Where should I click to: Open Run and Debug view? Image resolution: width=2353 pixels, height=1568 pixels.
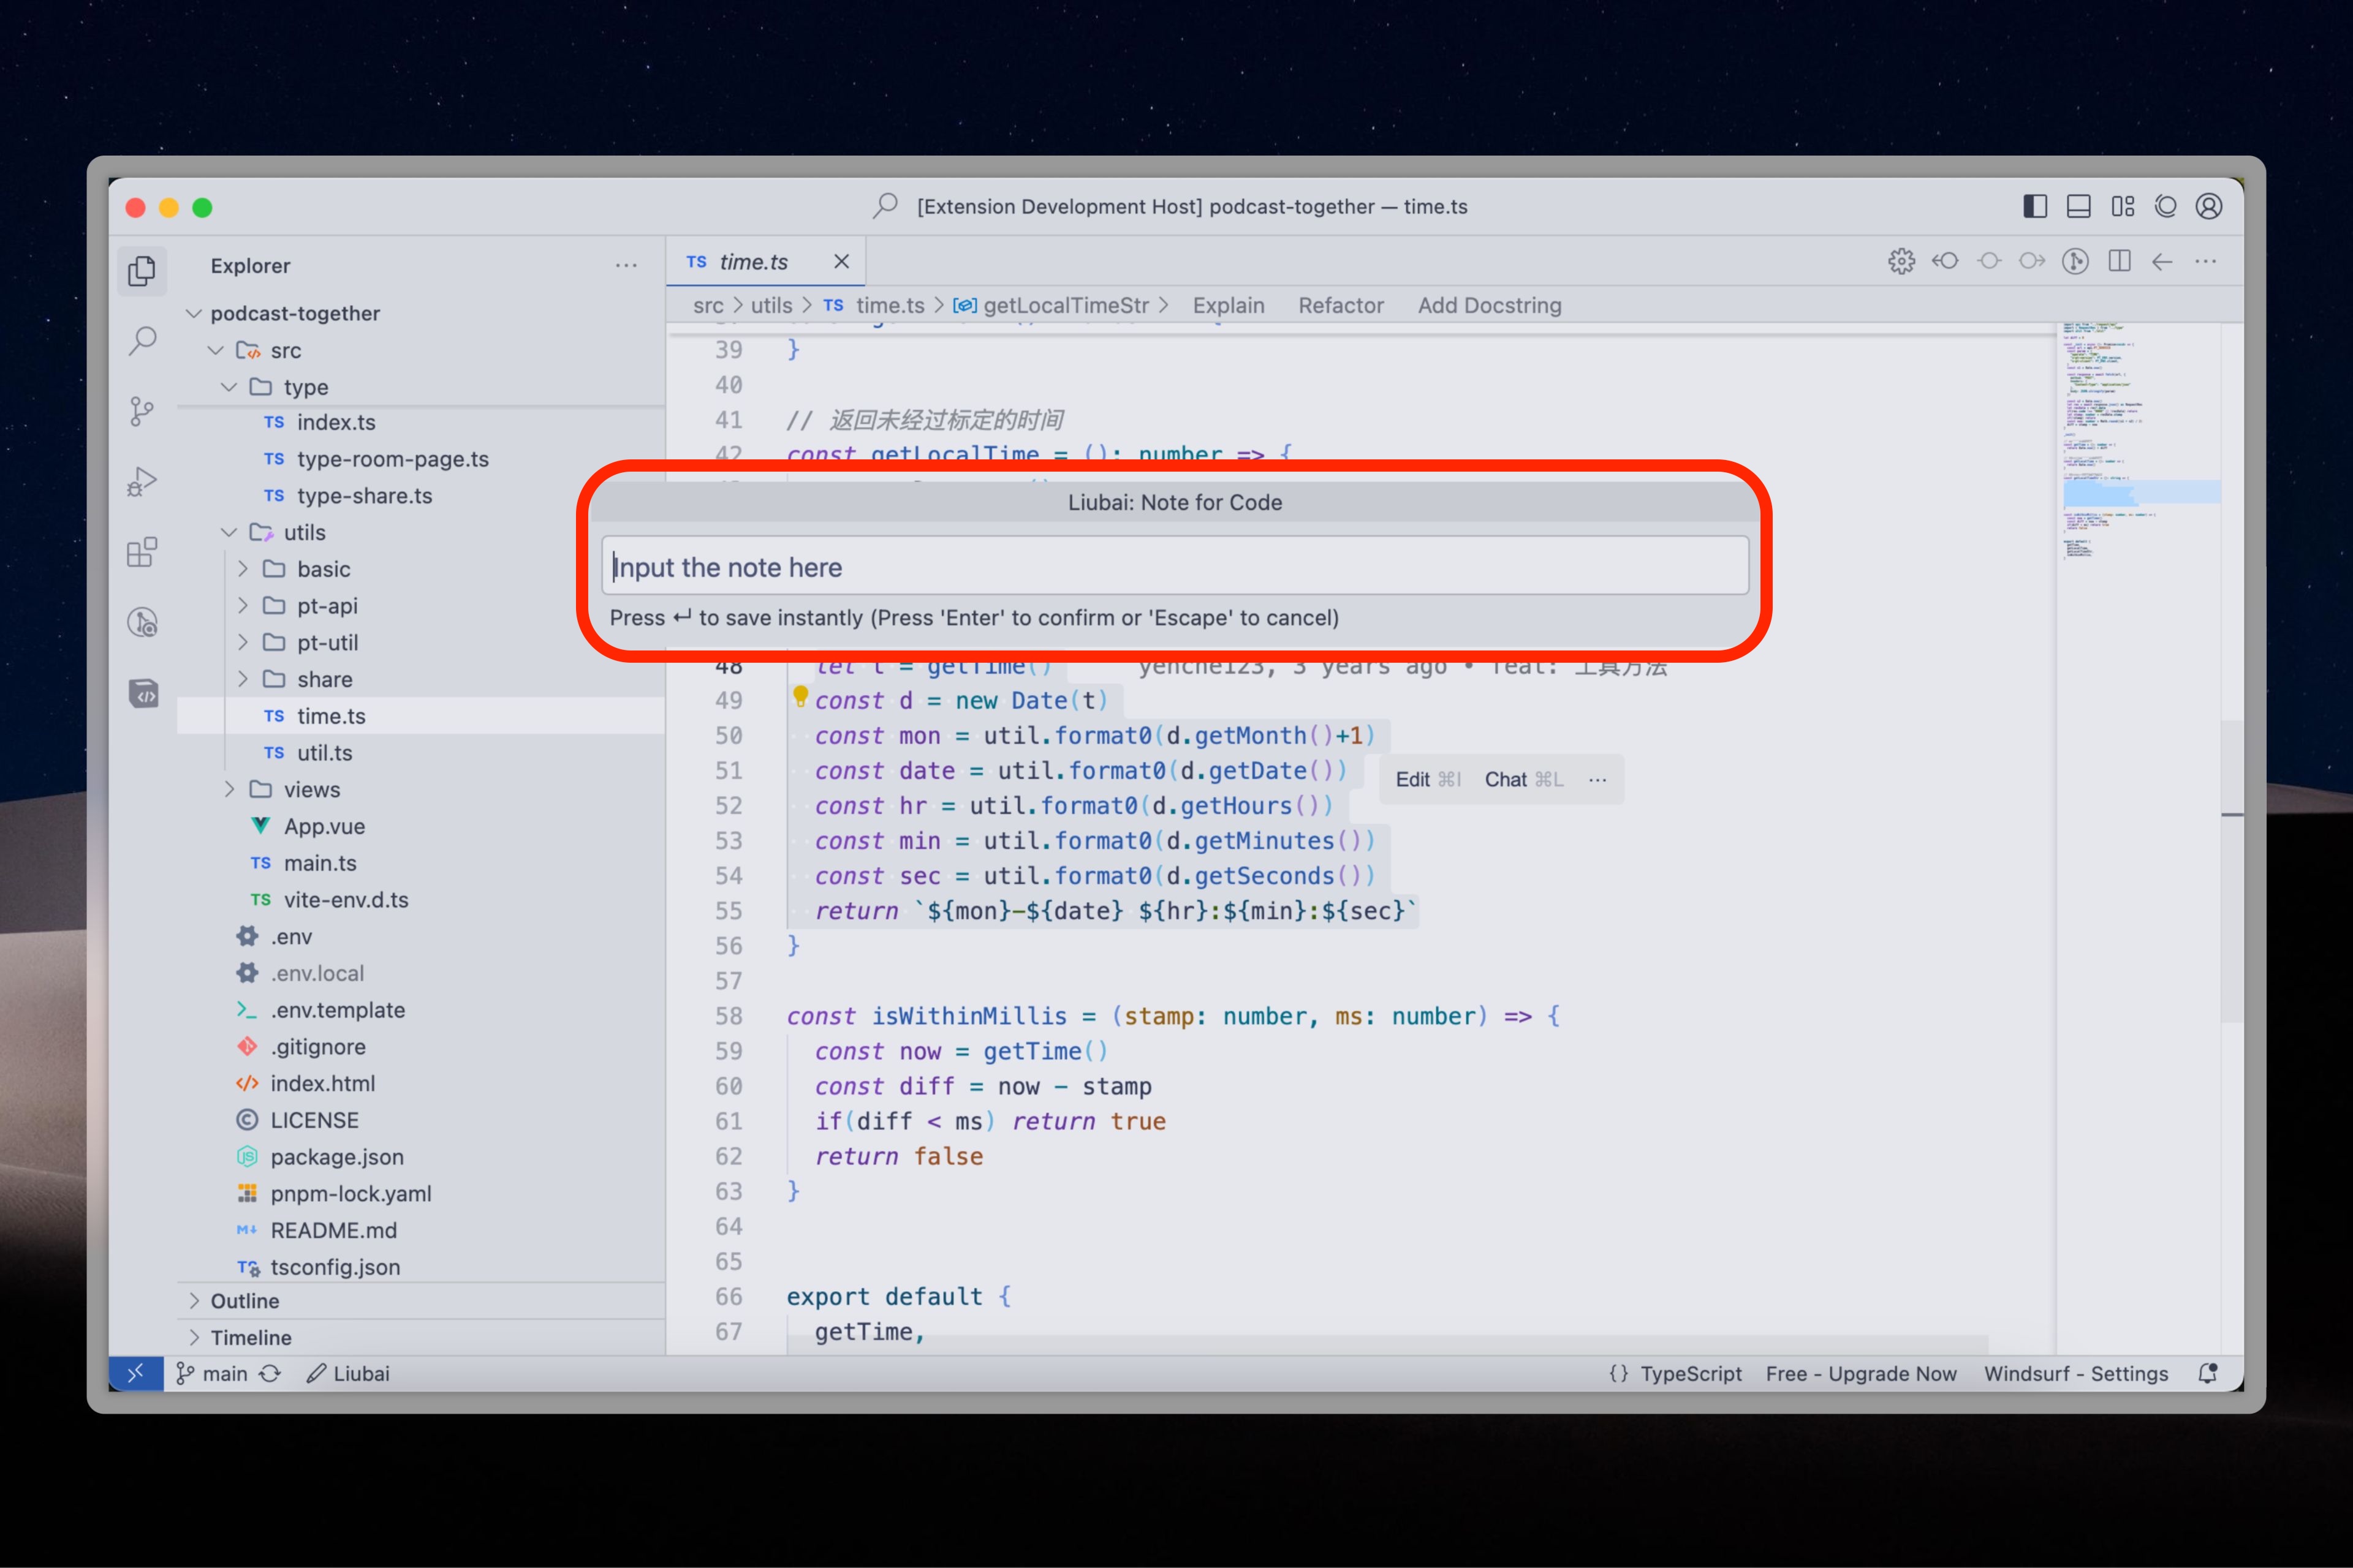click(142, 482)
